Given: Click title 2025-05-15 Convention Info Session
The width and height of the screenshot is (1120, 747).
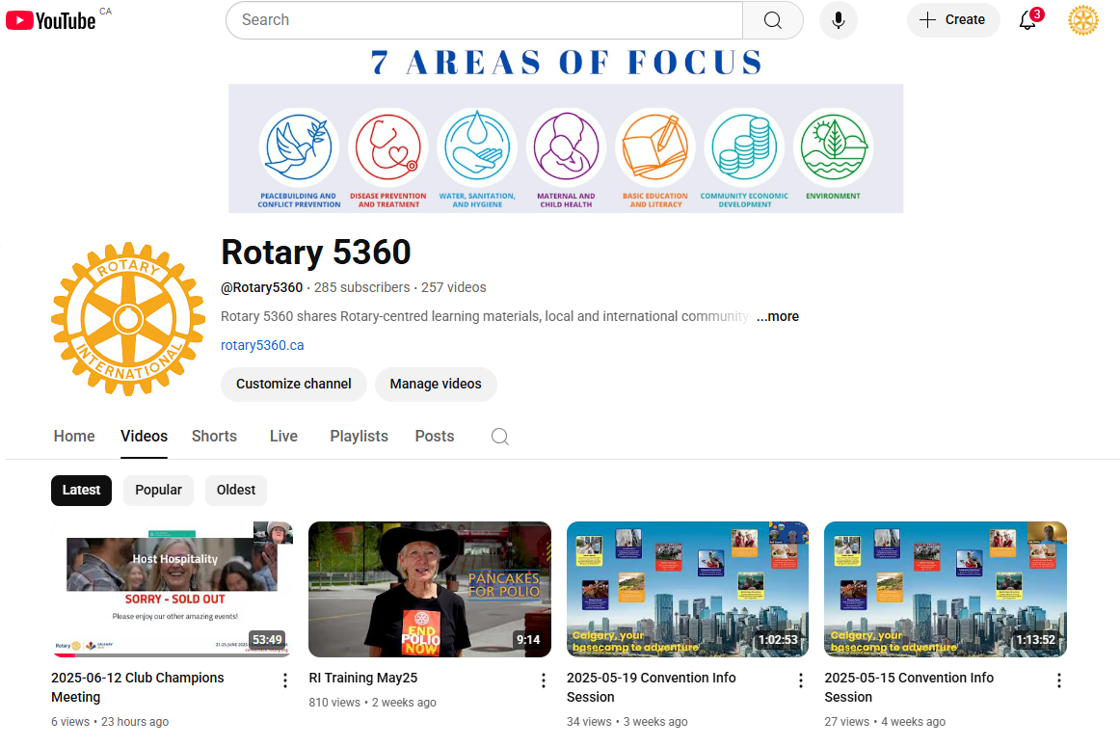Looking at the screenshot, I should pyautogui.click(x=909, y=687).
